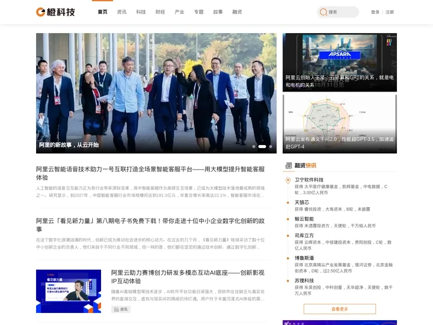Click the 登录 link
The image size is (433, 325).
click(375, 12)
